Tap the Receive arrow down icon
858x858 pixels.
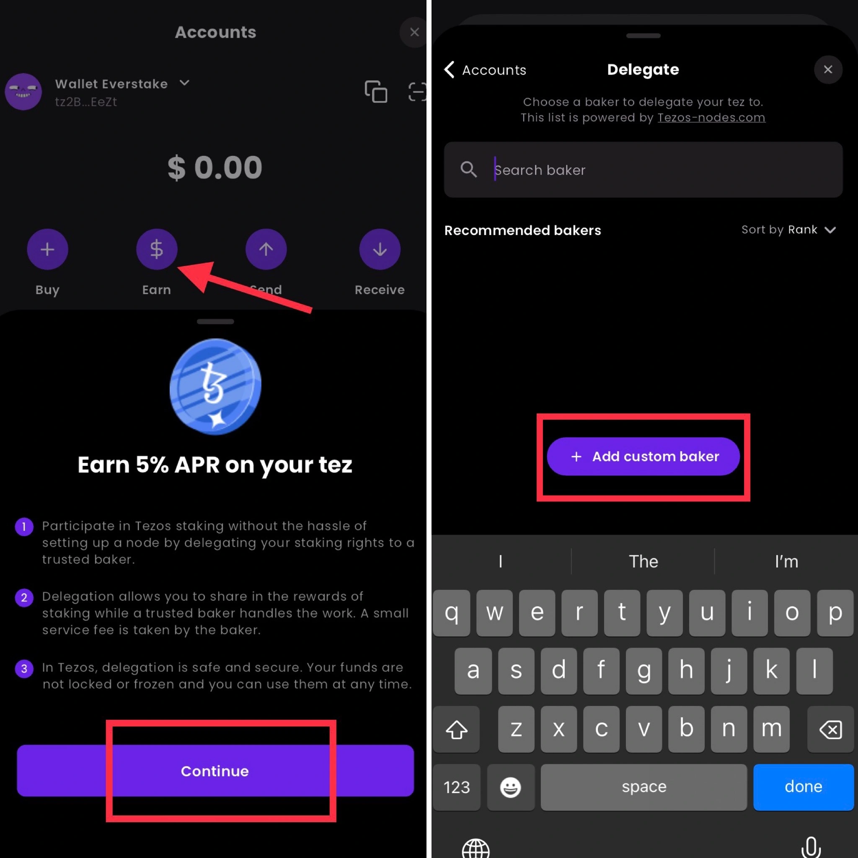[380, 249]
